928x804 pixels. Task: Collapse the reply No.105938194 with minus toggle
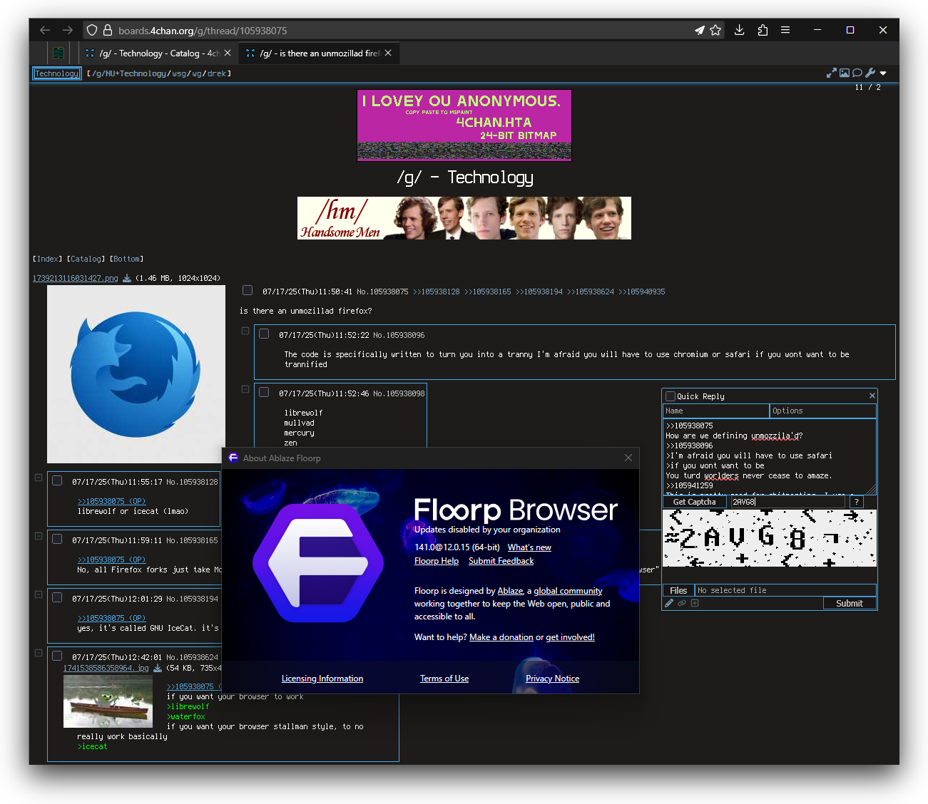[39, 594]
